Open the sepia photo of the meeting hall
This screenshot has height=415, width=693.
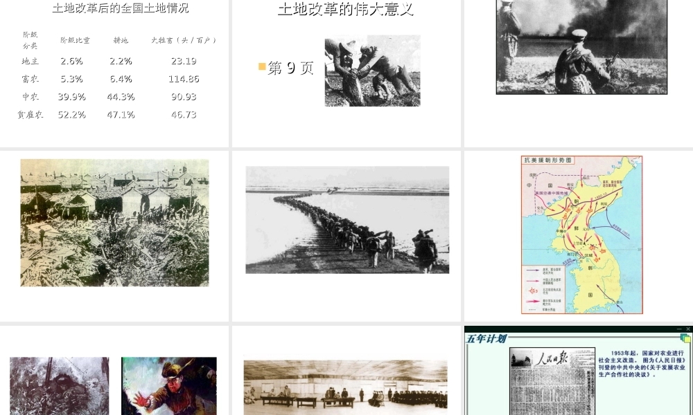(x=345, y=387)
